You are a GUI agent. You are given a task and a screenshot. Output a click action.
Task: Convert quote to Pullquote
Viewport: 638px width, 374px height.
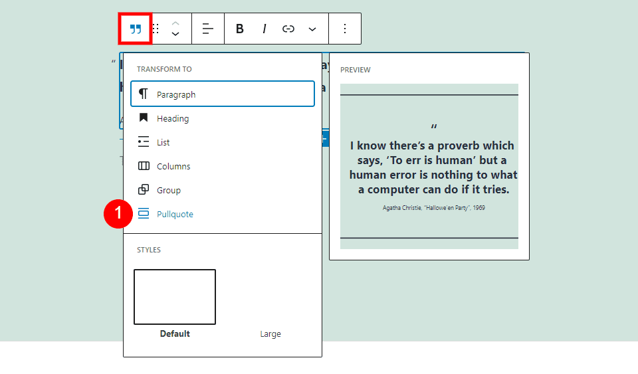pyautogui.click(x=175, y=214)
